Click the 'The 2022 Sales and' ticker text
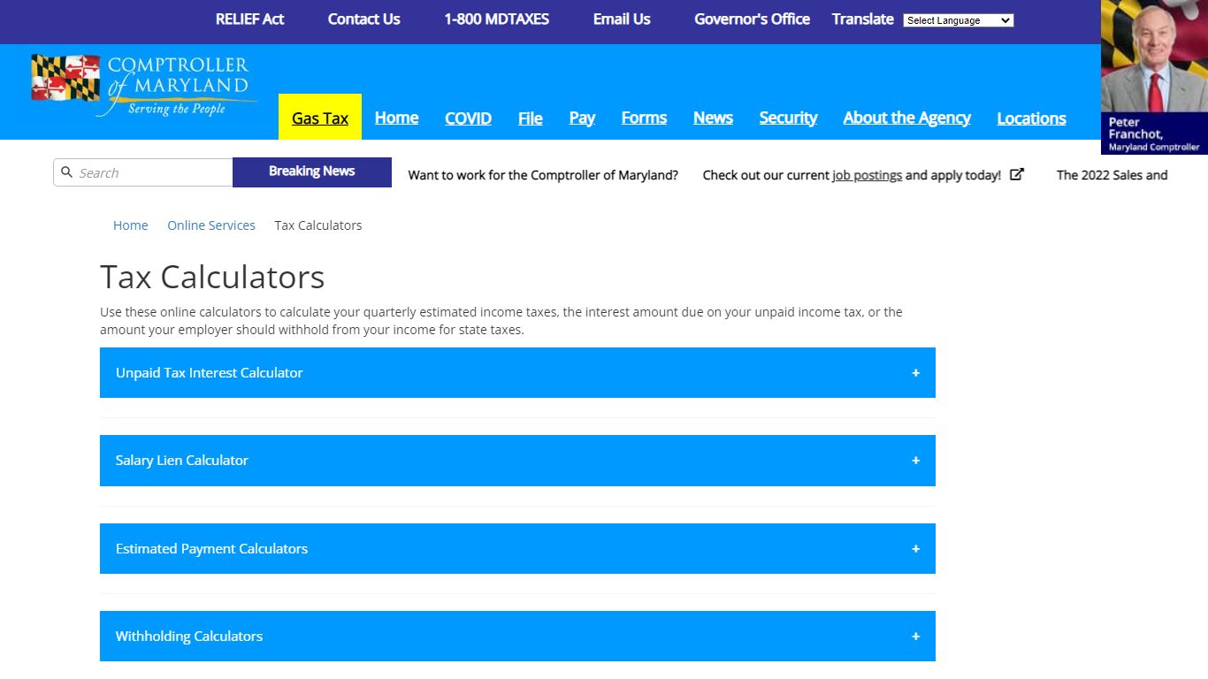This screenshot has height=679, width=1208. point(1112,175)
